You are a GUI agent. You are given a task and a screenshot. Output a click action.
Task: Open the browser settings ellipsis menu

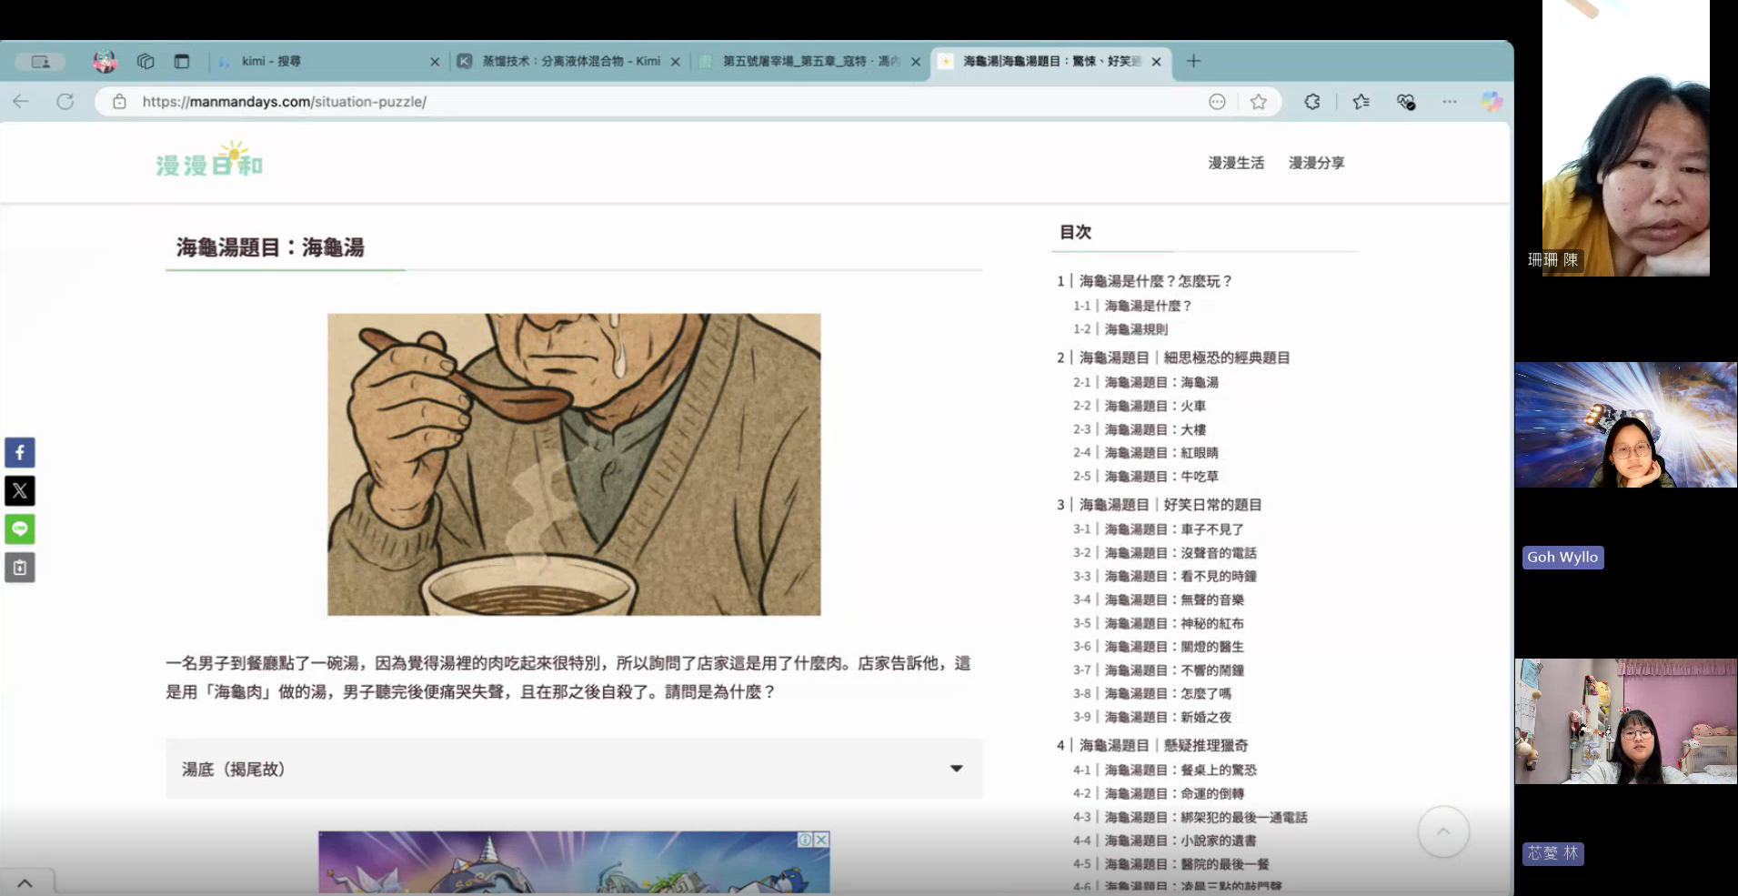[1450, 102]
